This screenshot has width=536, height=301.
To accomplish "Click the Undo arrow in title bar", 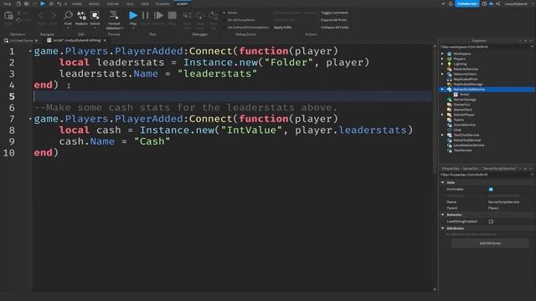I will point(59,3).
